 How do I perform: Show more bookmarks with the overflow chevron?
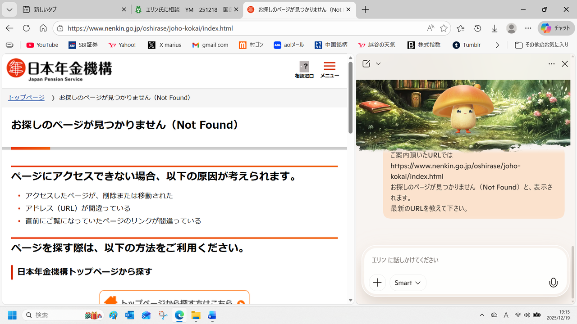point(497,45)
